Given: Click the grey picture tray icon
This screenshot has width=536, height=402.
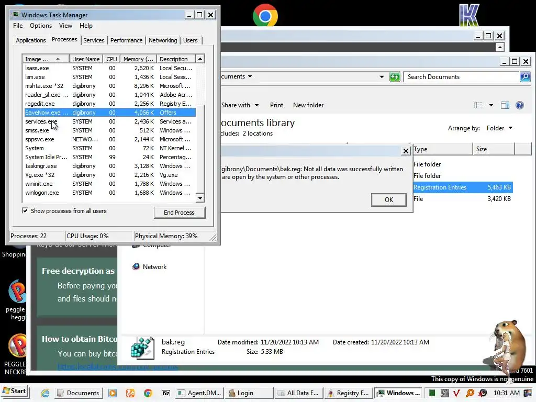Looking at the screenshot, I should click(445, 393).
